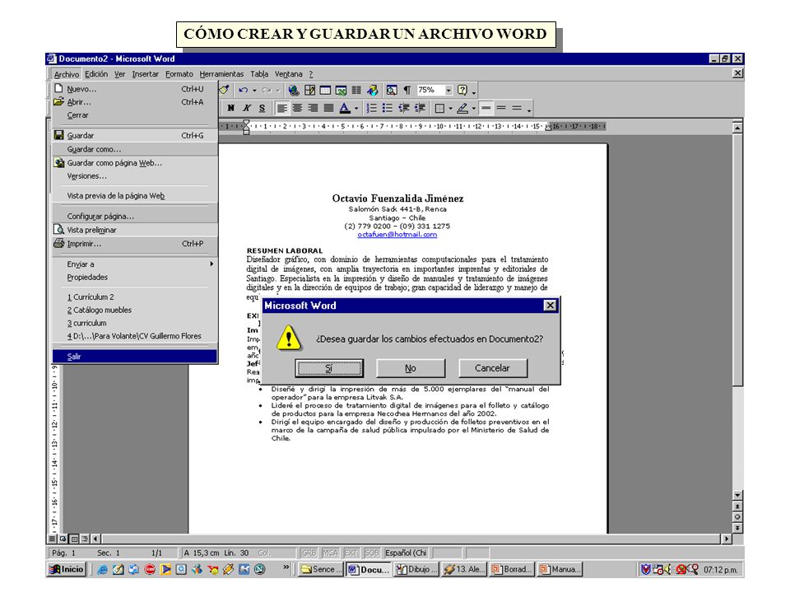Open the Windows Inicio start button
Viewport: 790px width, 593px height.
(x=67, y=569)
